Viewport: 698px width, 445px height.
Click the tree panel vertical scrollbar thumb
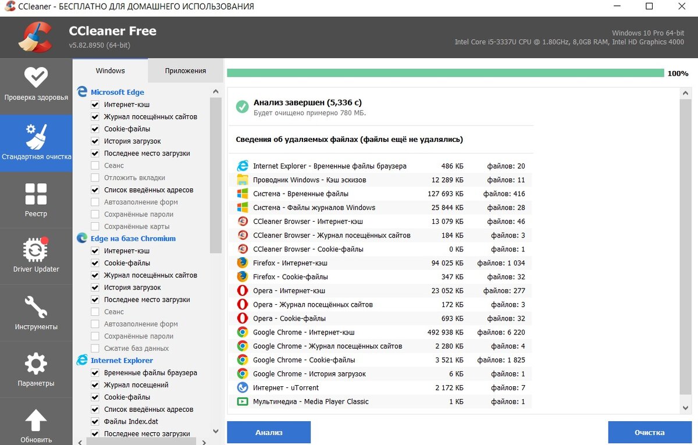(x=216, y=176)
